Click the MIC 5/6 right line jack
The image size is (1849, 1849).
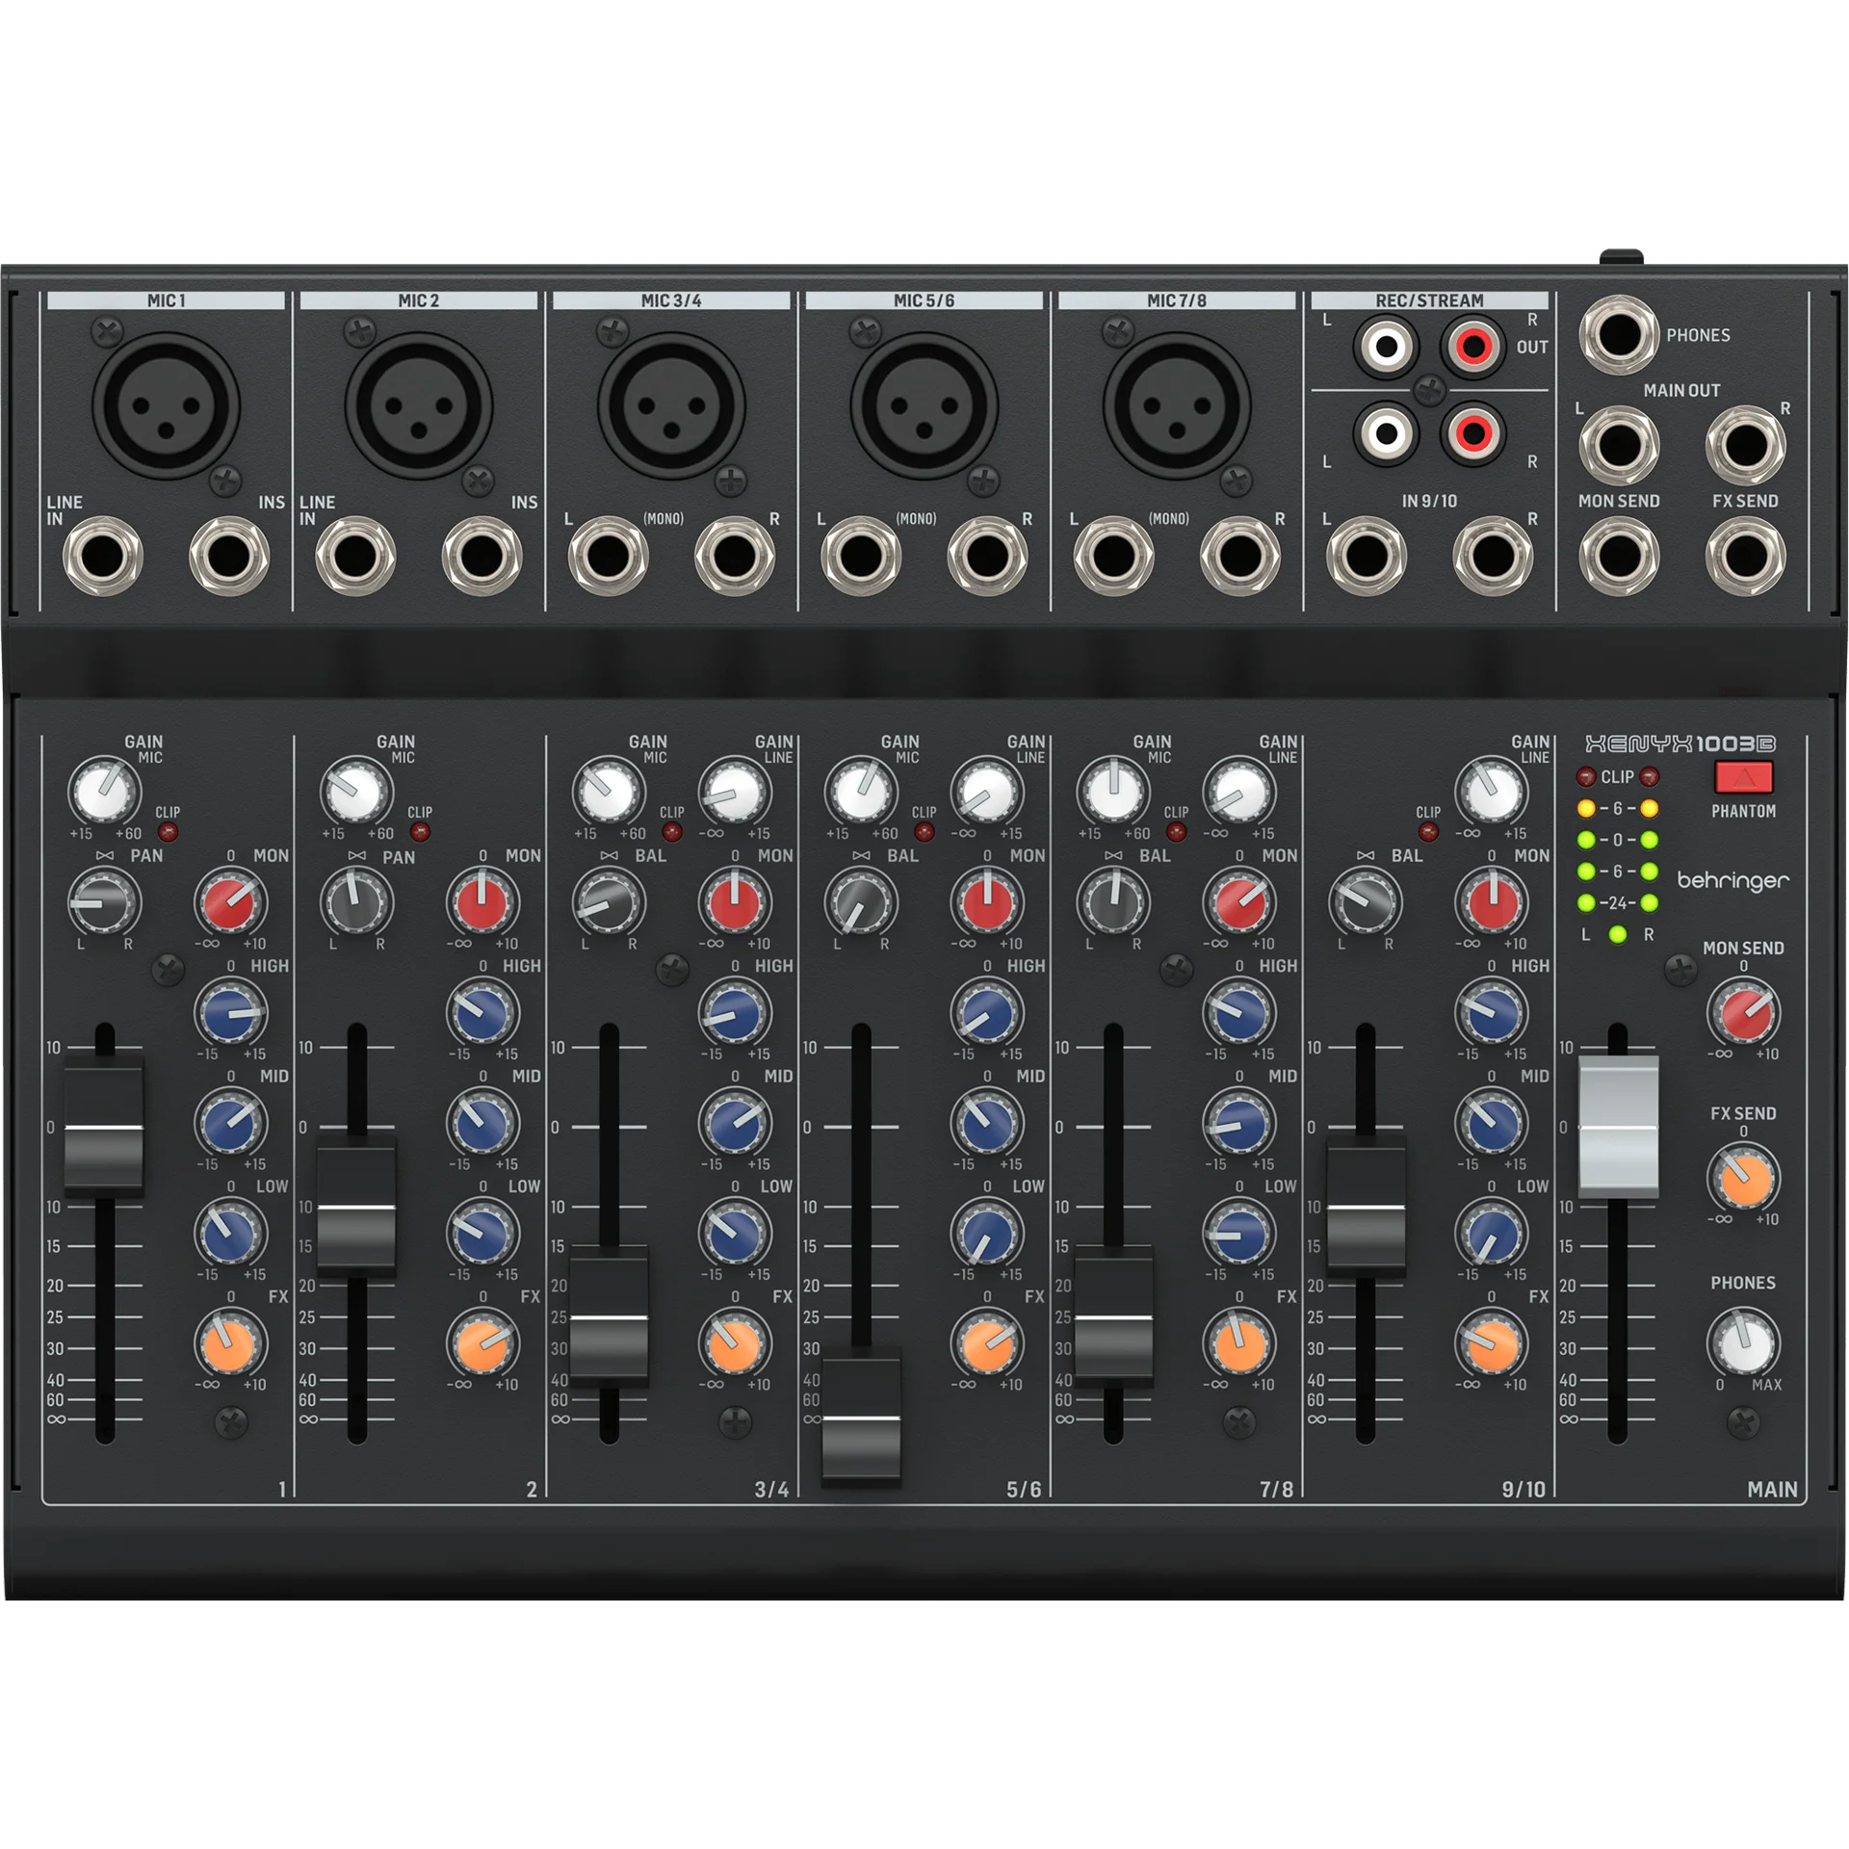pos(987,556)
